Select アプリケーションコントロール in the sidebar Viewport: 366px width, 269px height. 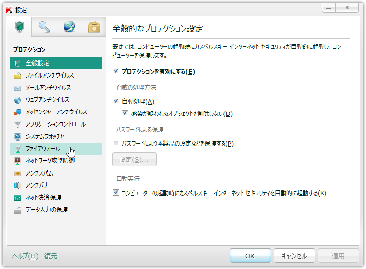click(x=56, y=124)
